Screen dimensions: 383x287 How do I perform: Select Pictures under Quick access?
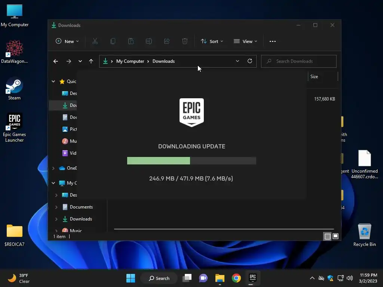(x=69, y=129)
